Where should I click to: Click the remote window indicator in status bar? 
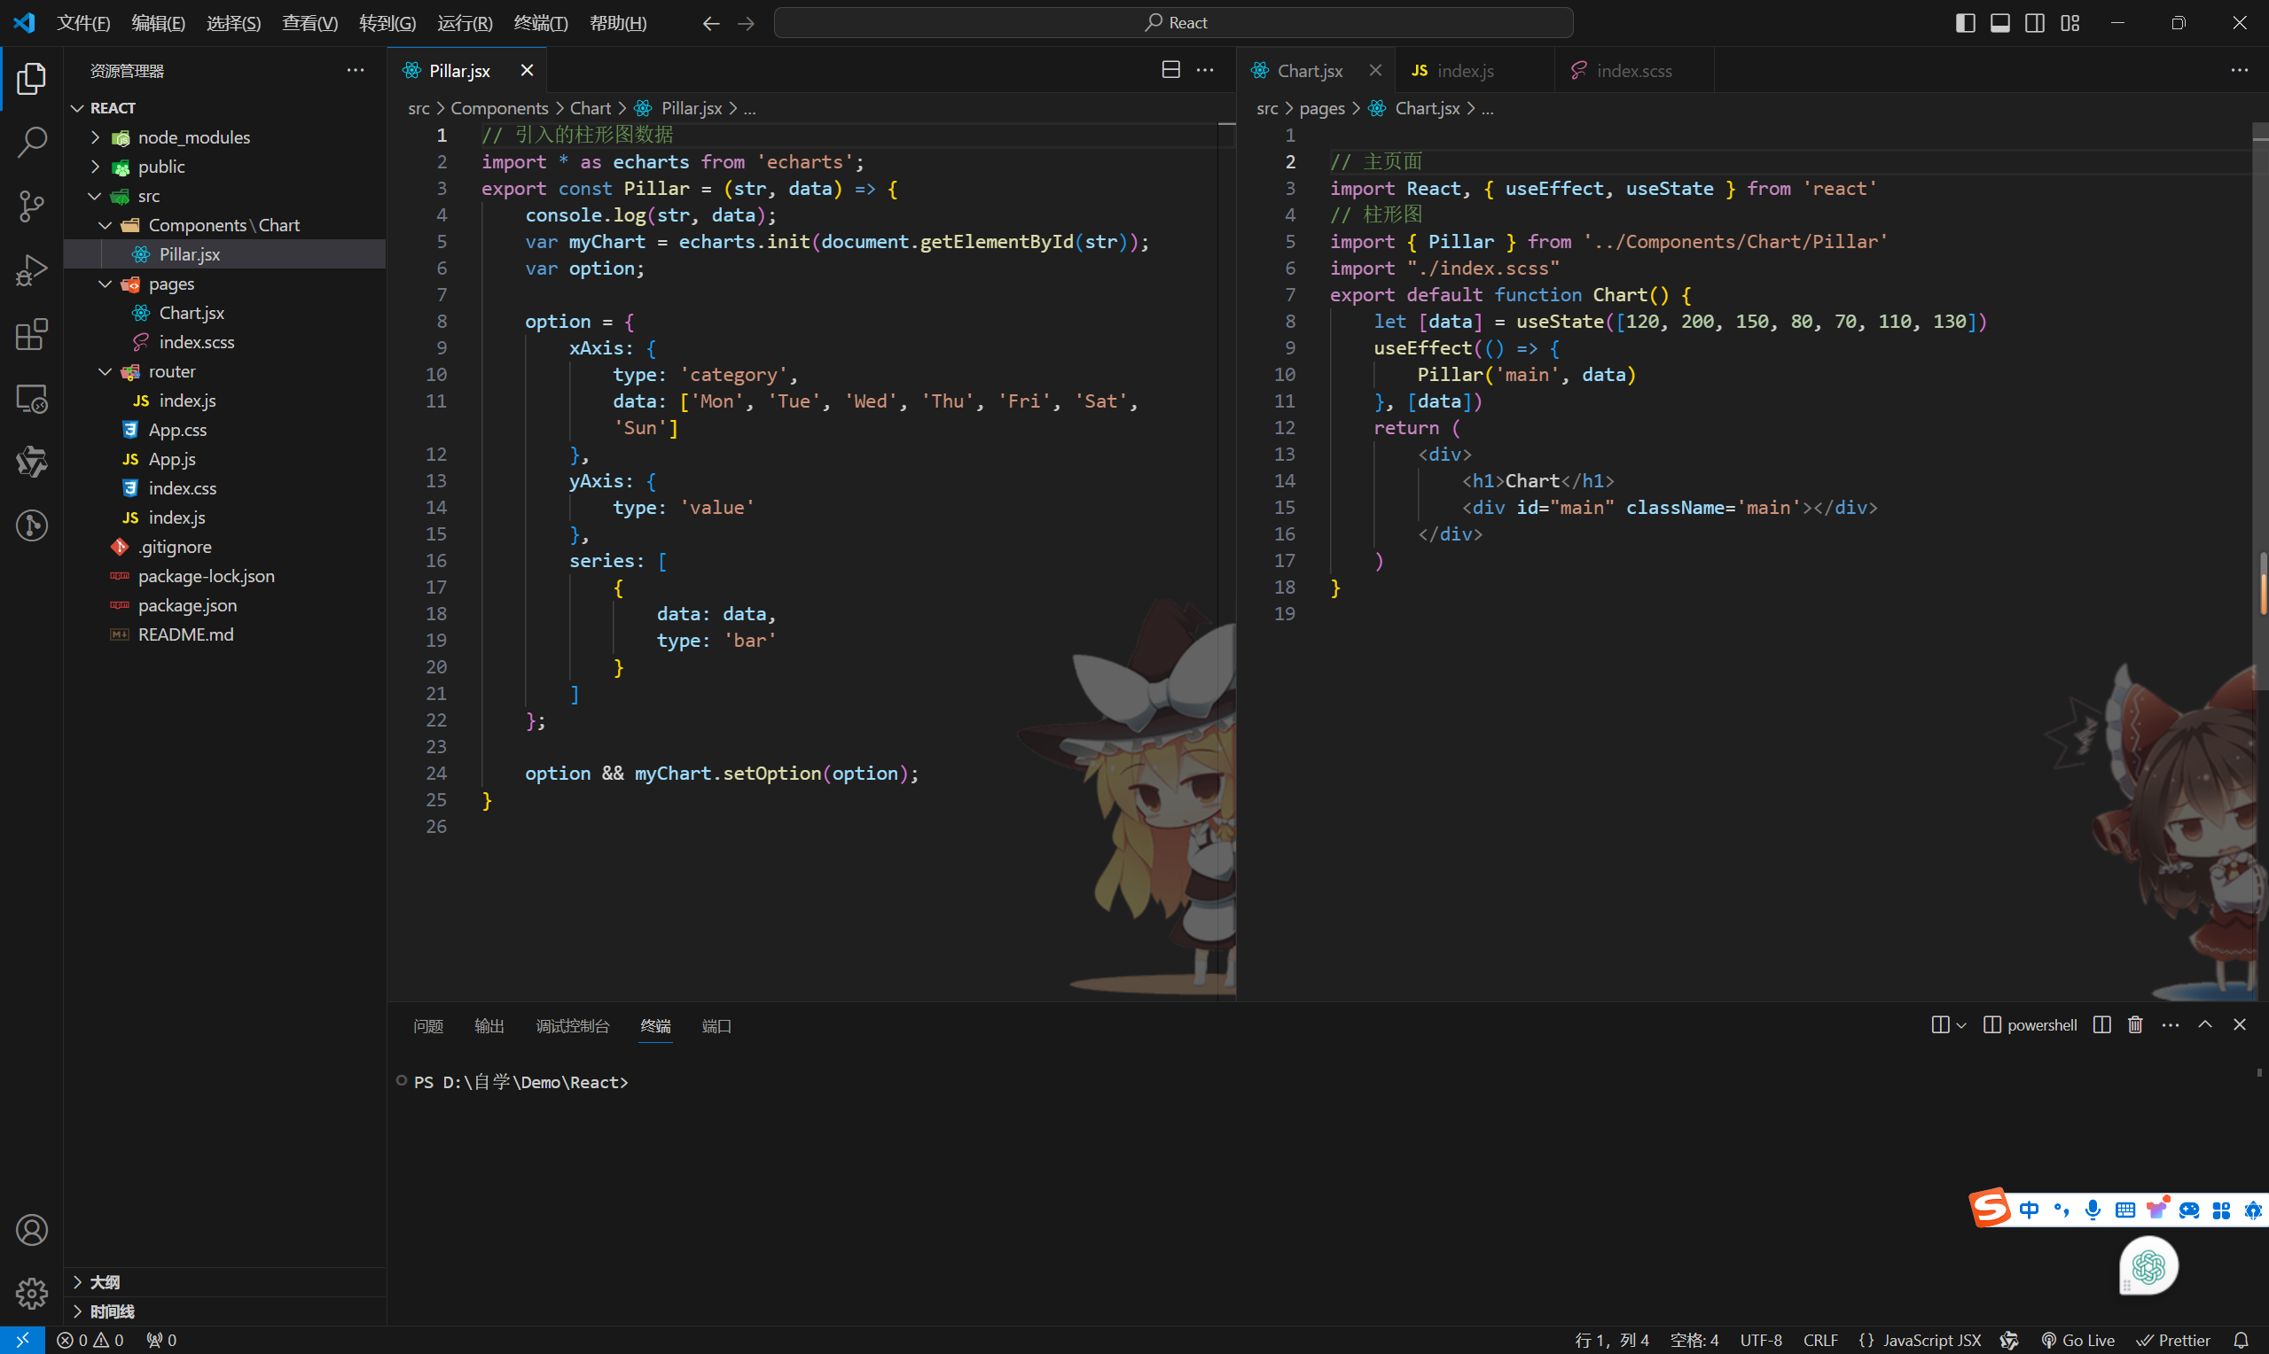[22, 1341]
